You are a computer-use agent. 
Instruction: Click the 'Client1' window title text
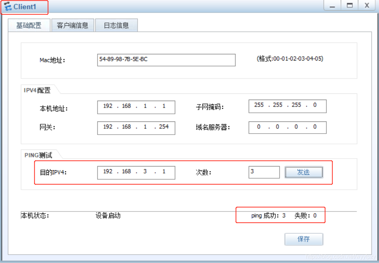(x=25, y=7)
